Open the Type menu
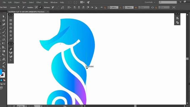Viewport: 190px width, 107px height. click(24, 2)
